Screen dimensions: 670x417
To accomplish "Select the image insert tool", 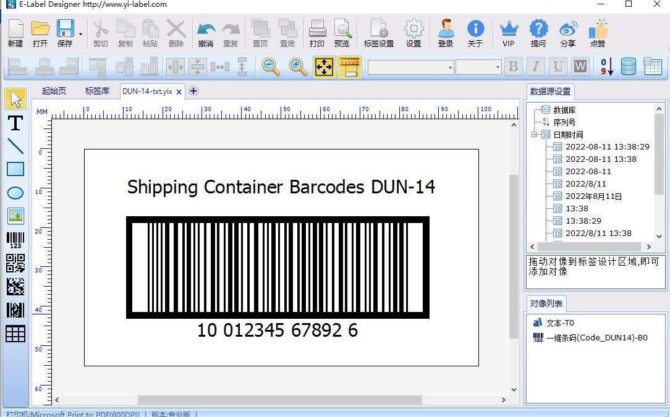I will pos(15,216).
